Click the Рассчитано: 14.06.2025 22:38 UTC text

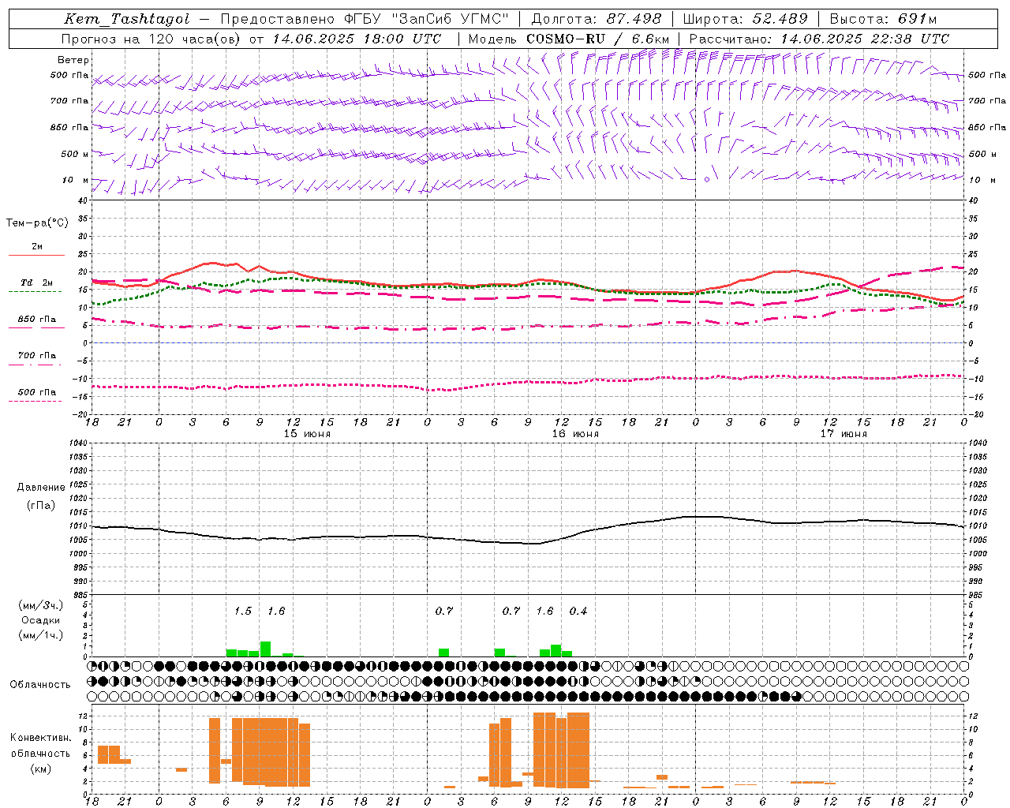click(819, 39)
